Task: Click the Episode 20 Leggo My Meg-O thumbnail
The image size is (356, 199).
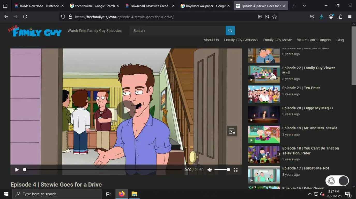Action: pyautogui.click(x=264, y=114)
